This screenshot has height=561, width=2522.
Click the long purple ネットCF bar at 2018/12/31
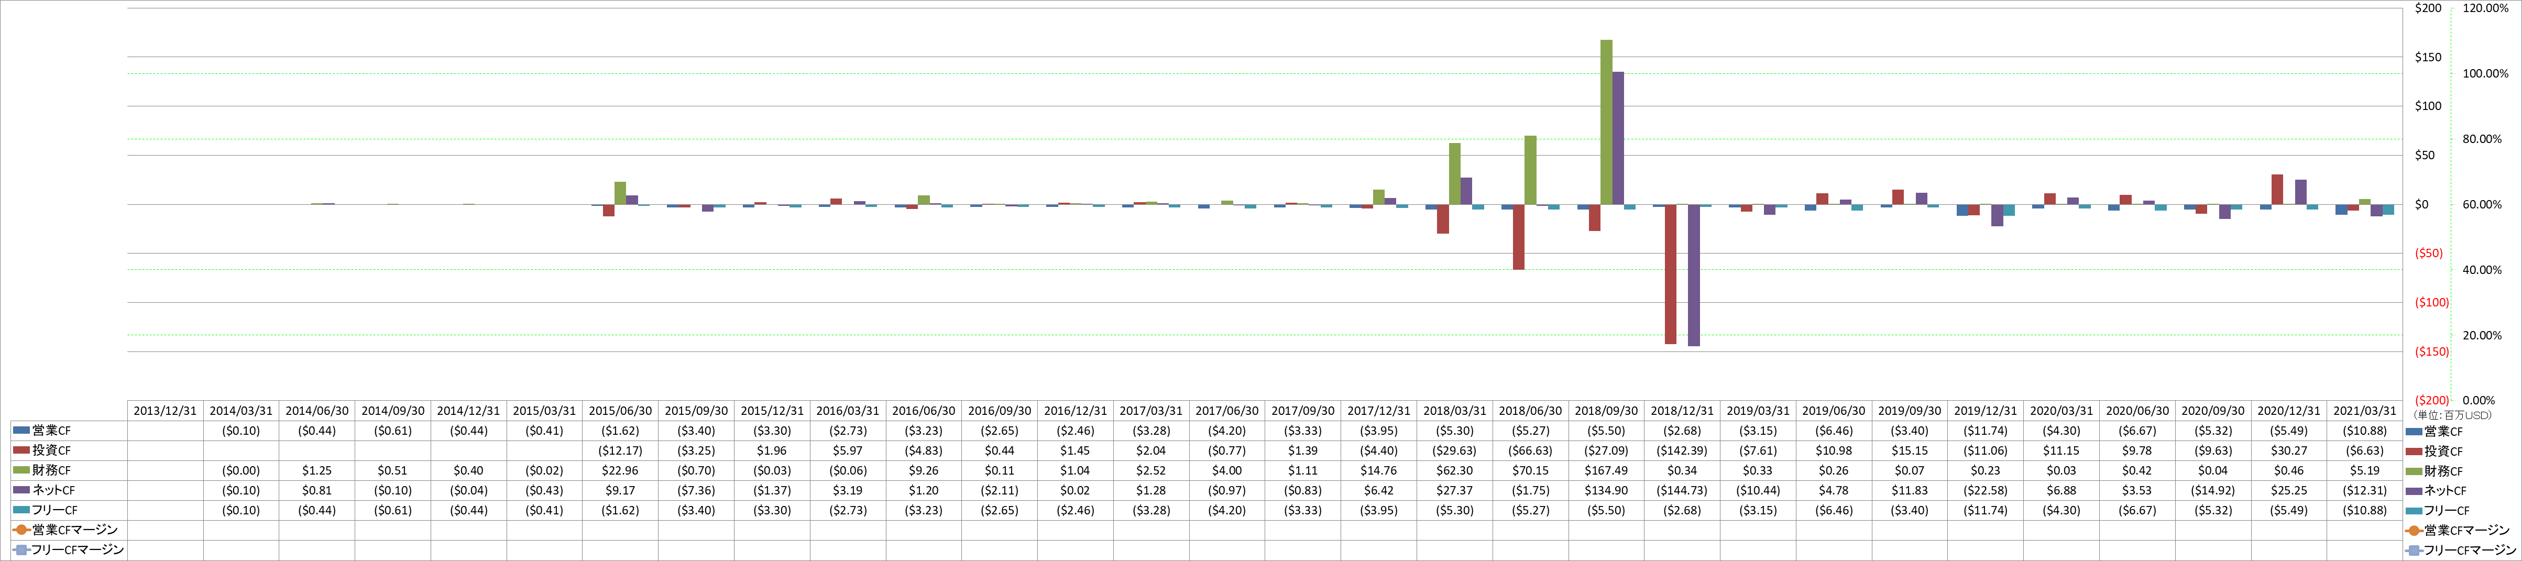pos(1694,275)
